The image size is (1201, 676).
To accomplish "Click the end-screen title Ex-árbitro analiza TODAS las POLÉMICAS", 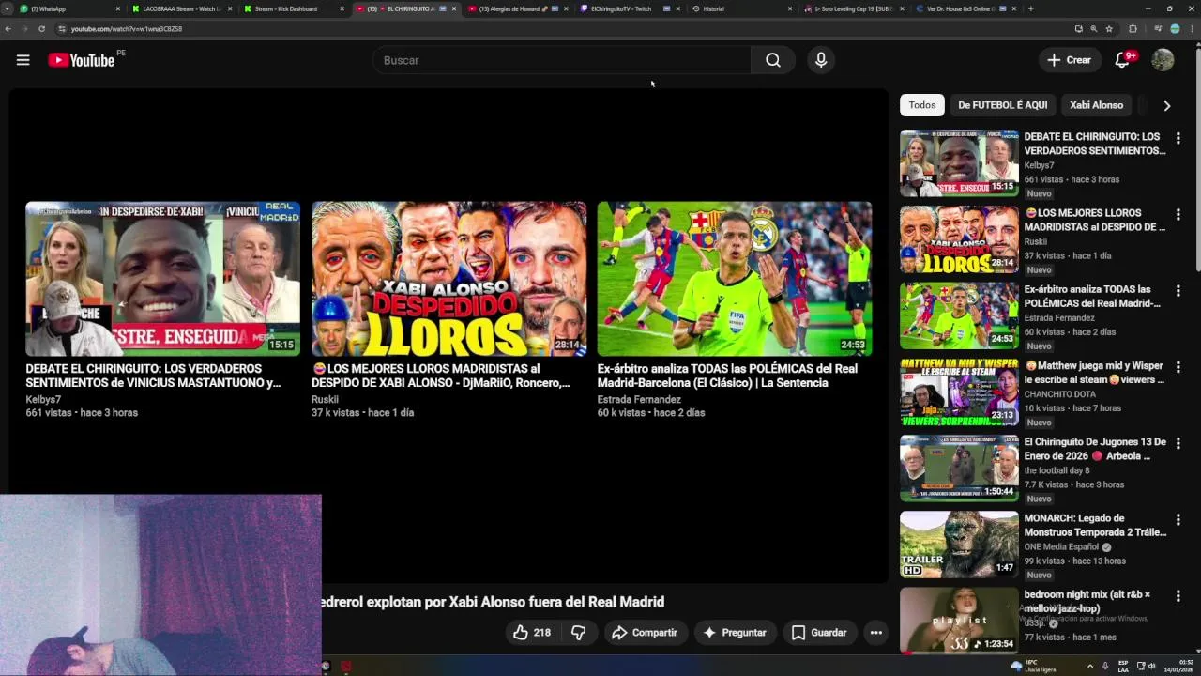I will (727, 376).
